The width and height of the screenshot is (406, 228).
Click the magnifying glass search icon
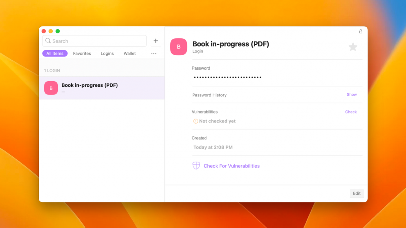coord(48,41)
